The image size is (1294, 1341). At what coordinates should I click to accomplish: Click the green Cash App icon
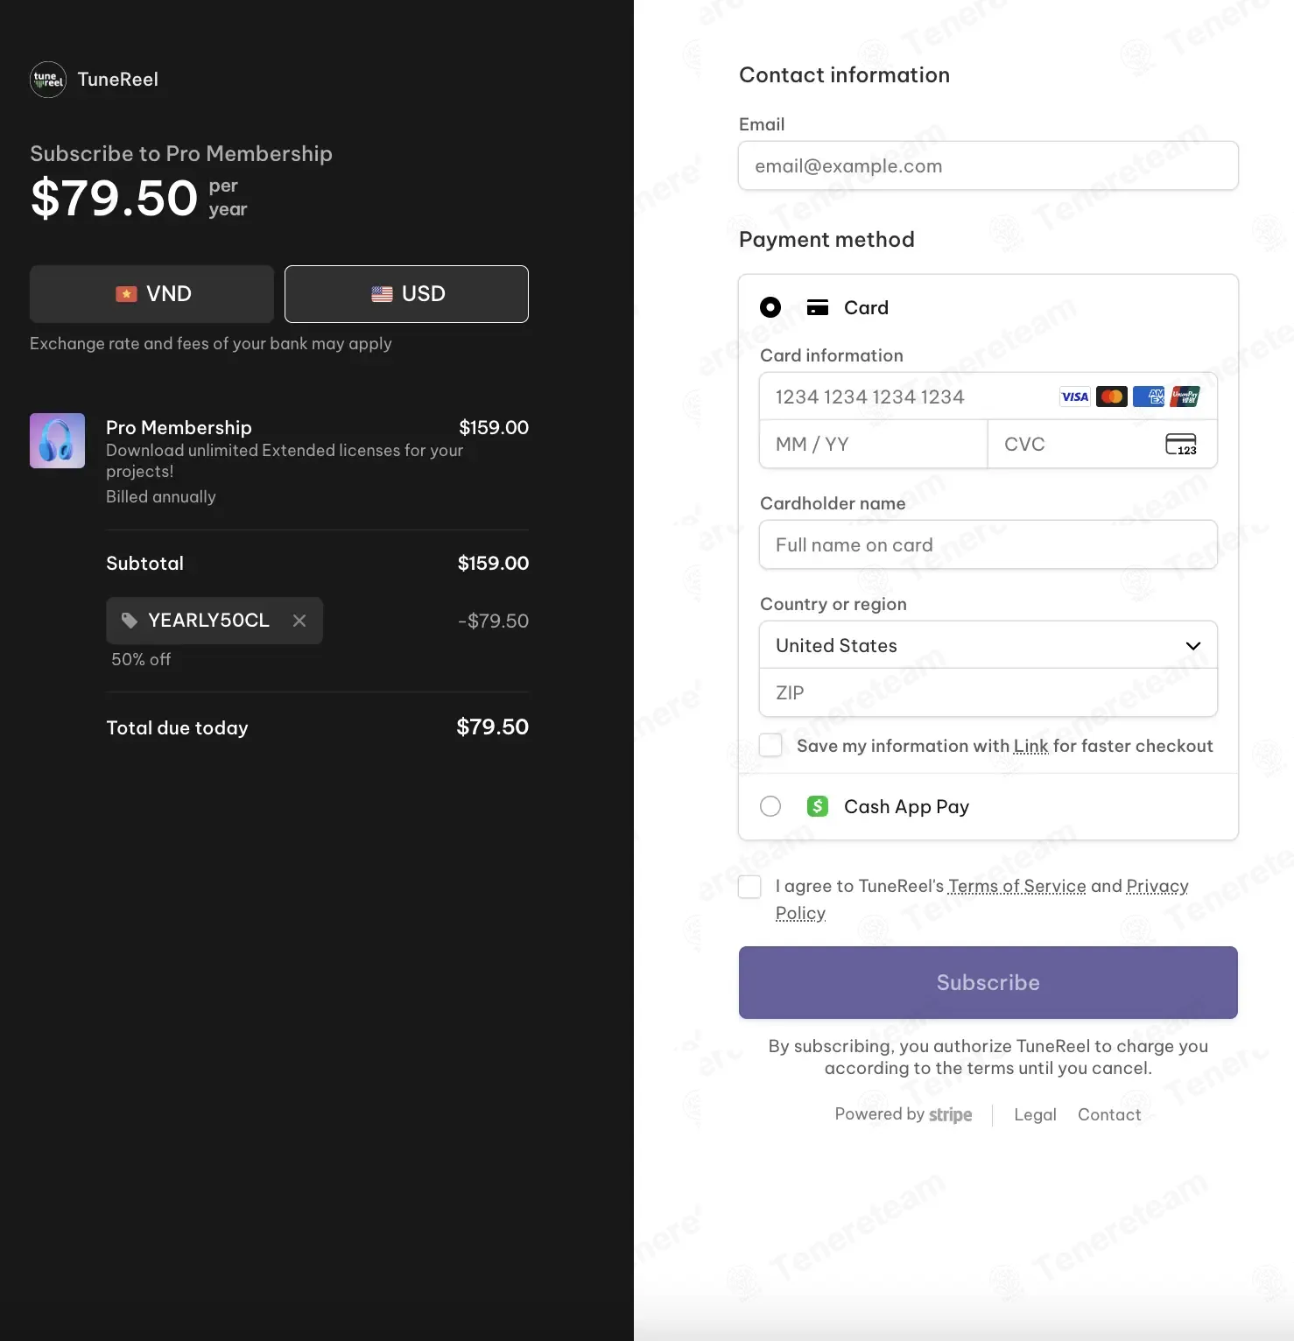click(x=818, y=806)
